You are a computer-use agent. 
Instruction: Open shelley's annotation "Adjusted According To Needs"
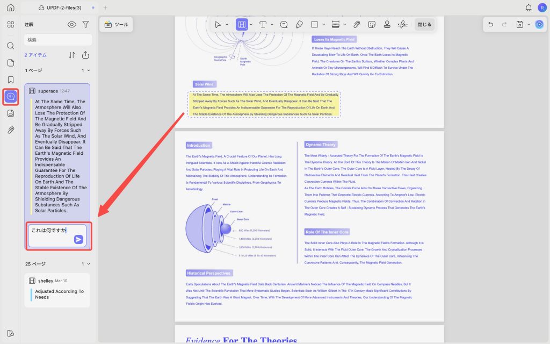point(57,290)
